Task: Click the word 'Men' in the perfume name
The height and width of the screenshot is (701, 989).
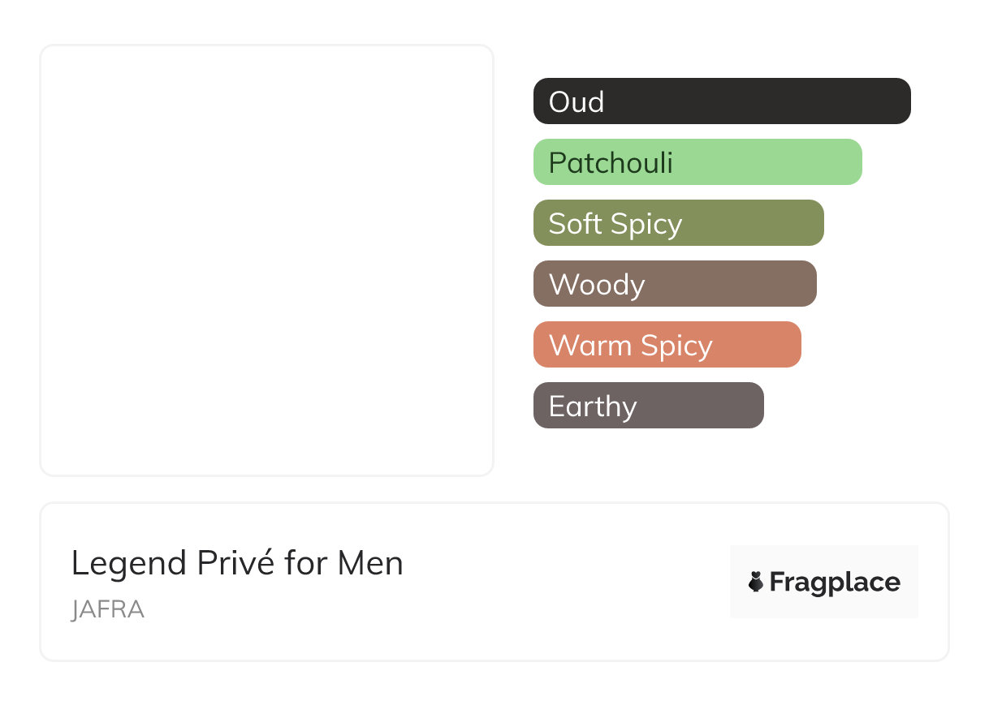Action: pyautogui.click(x=371, y=563)
